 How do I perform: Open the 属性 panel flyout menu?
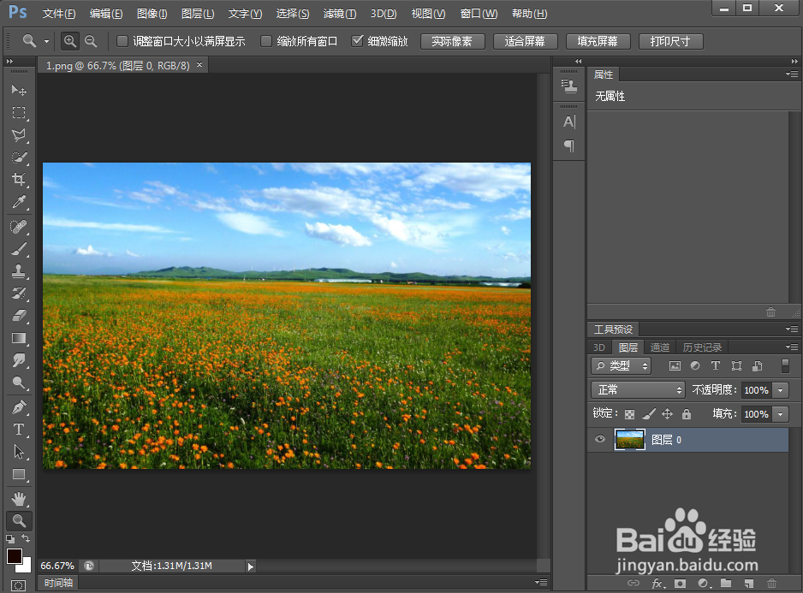click(x=792, y=74)
